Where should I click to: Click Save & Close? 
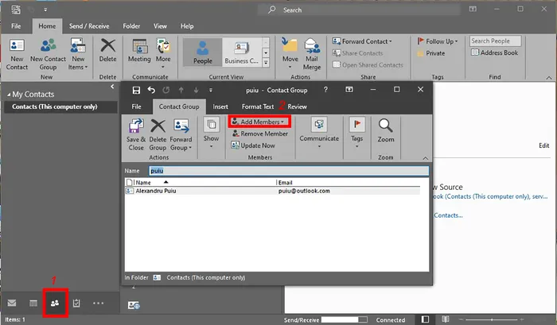(136, 135)
